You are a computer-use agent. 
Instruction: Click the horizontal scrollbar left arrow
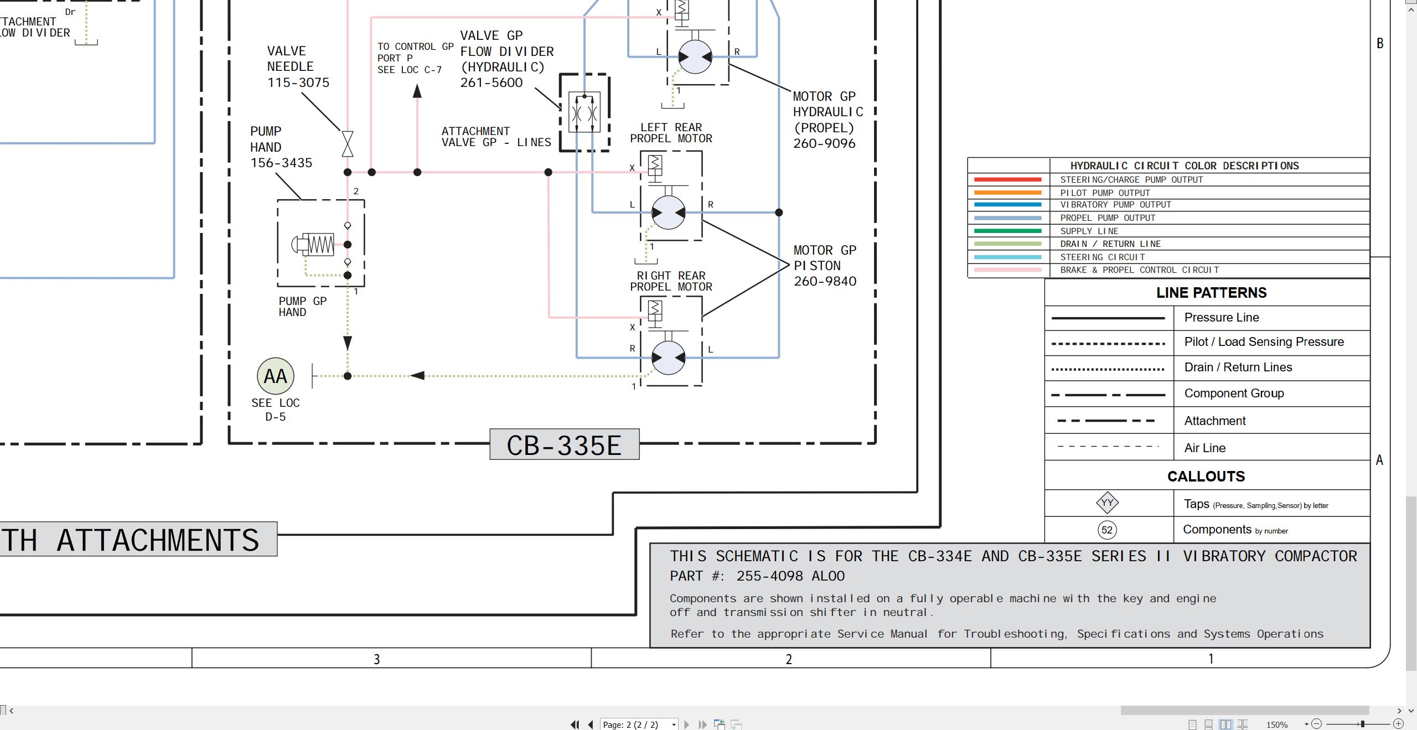11,711
